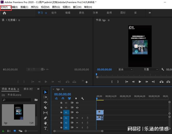Switch to the 颜色 workspace tab
Screen dimensions: 172x134
[x=82, y=13]
